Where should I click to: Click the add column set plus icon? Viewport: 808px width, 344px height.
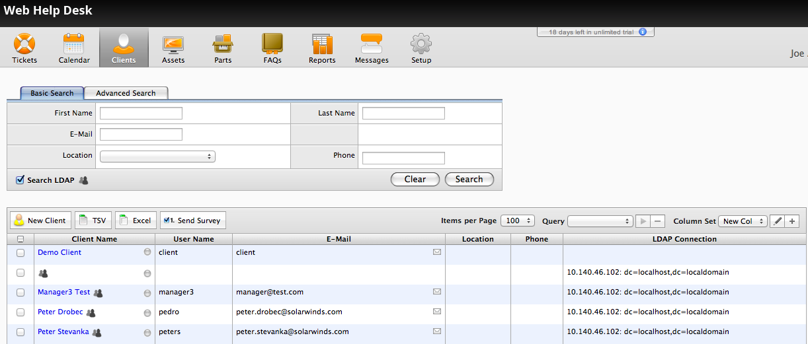pyautogui.click(x=792, y=221)
